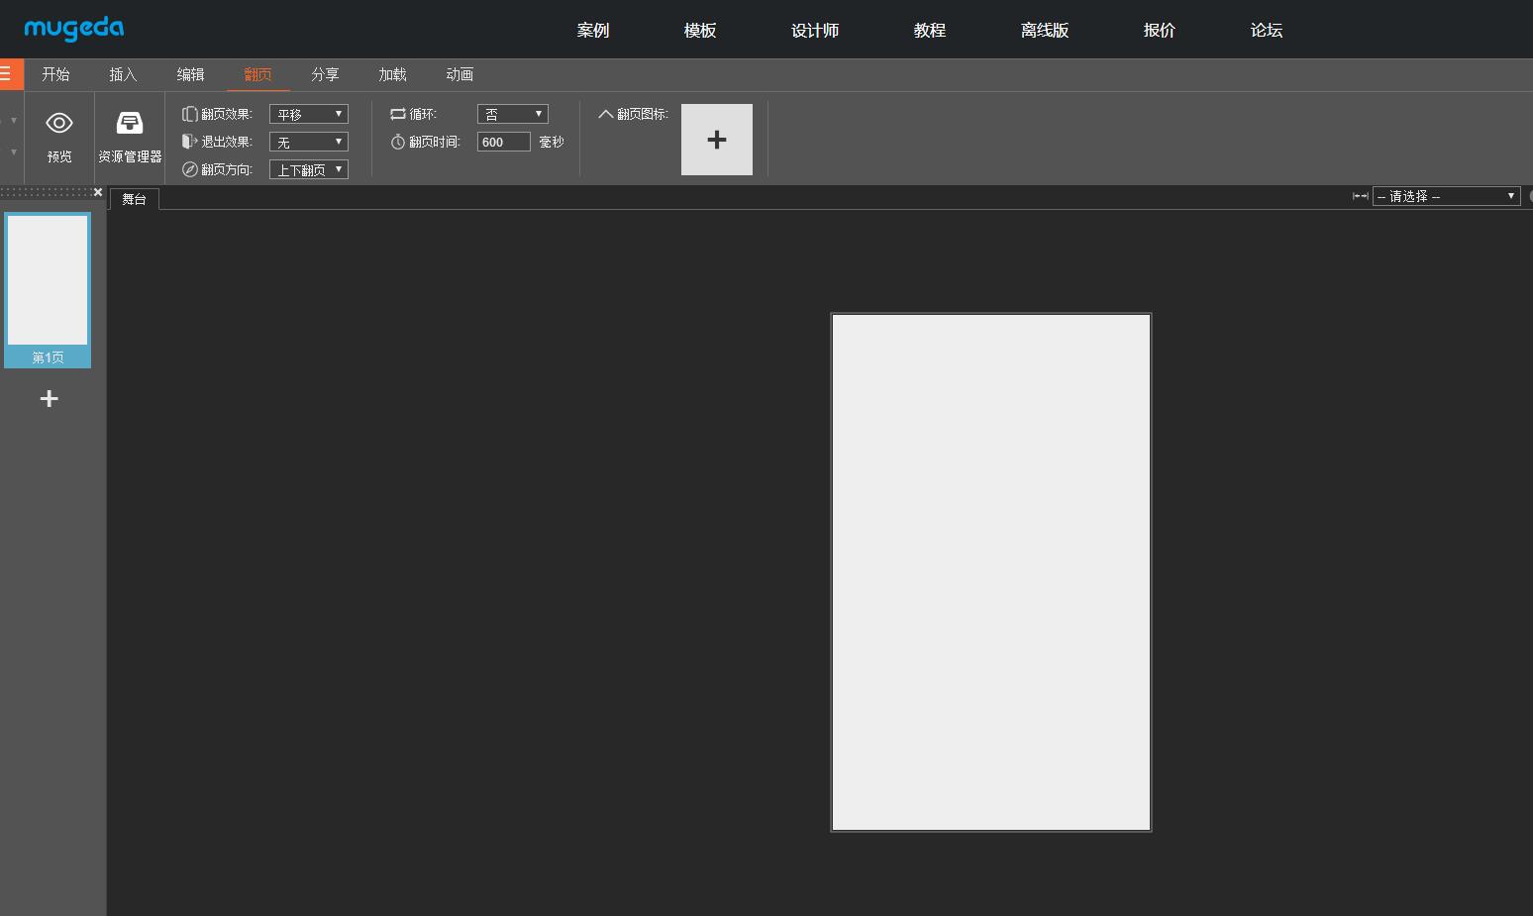Image resolution: width=1533 pixels, height=916 pixels.
Task: Click the fit-width icon beside zoom dropdown
Action: click(x=1361, y=196)
